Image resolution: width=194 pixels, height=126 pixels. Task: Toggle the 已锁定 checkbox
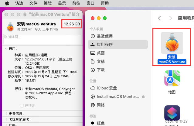click(22, 106)
